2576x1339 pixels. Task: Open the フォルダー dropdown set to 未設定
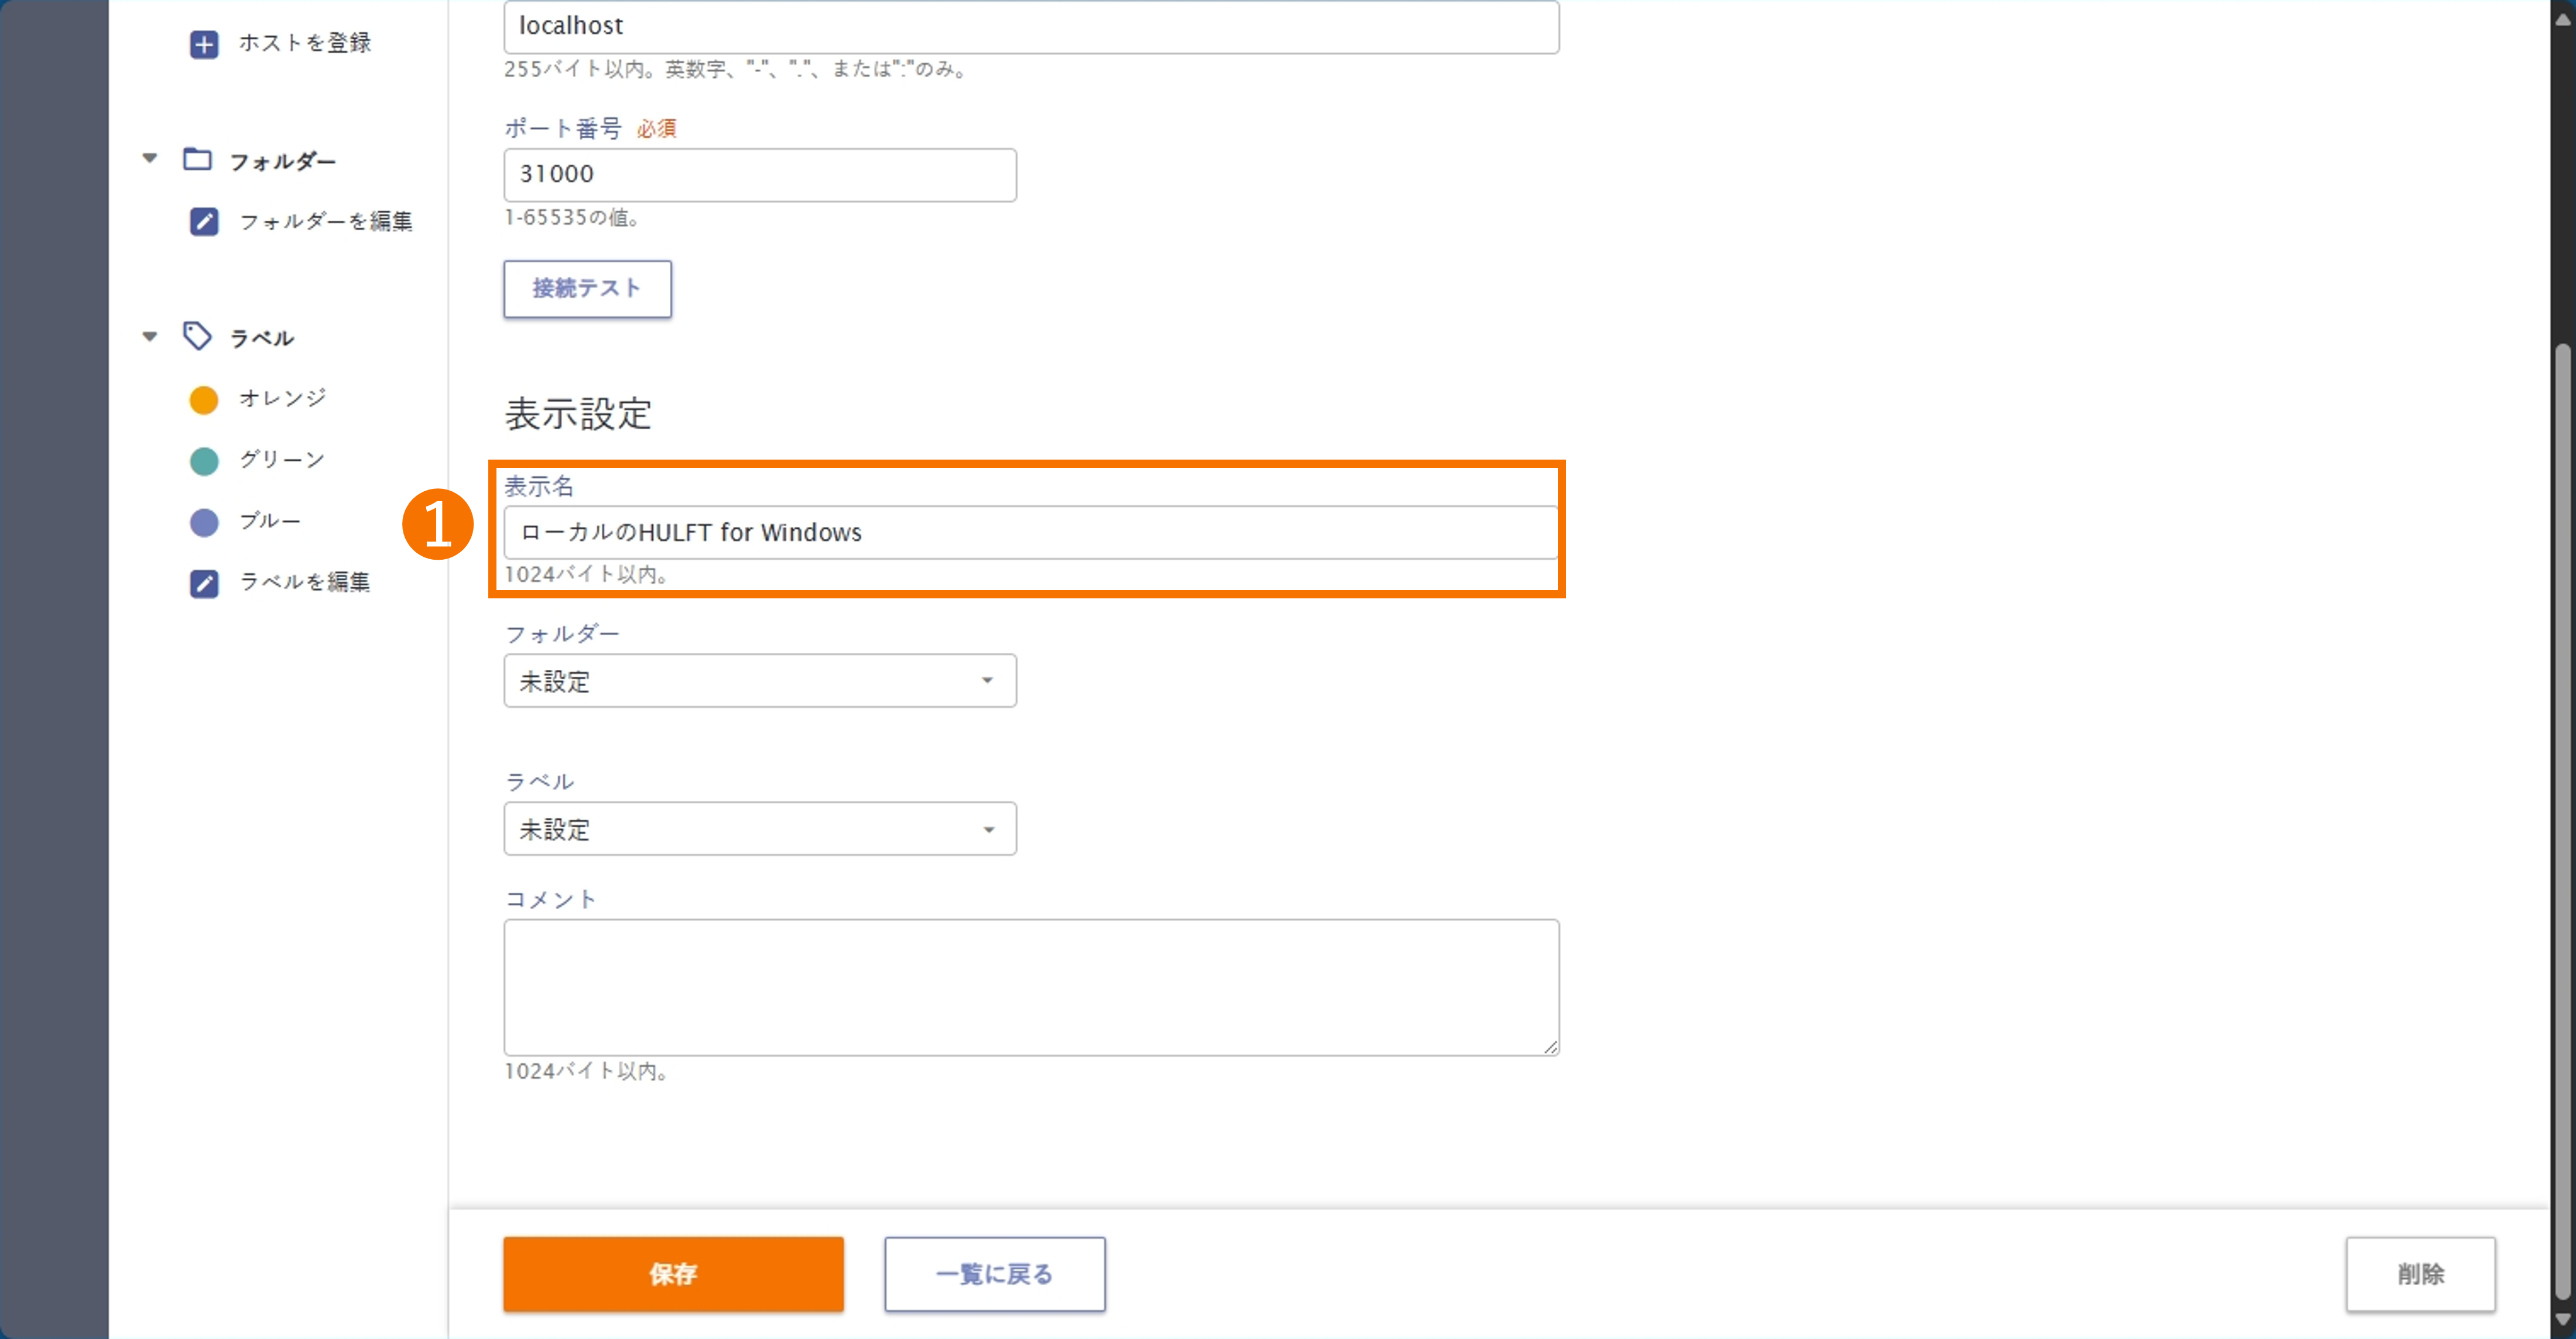(759, 681)
